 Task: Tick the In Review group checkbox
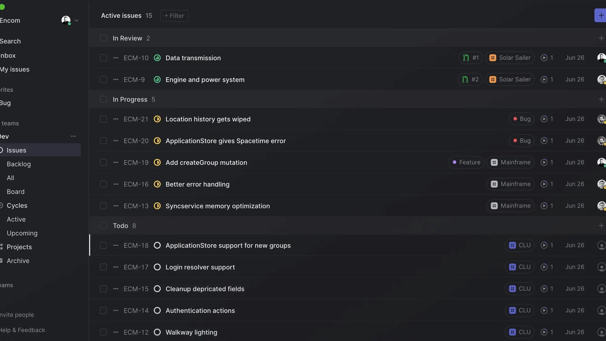click(x=103, y=38)
